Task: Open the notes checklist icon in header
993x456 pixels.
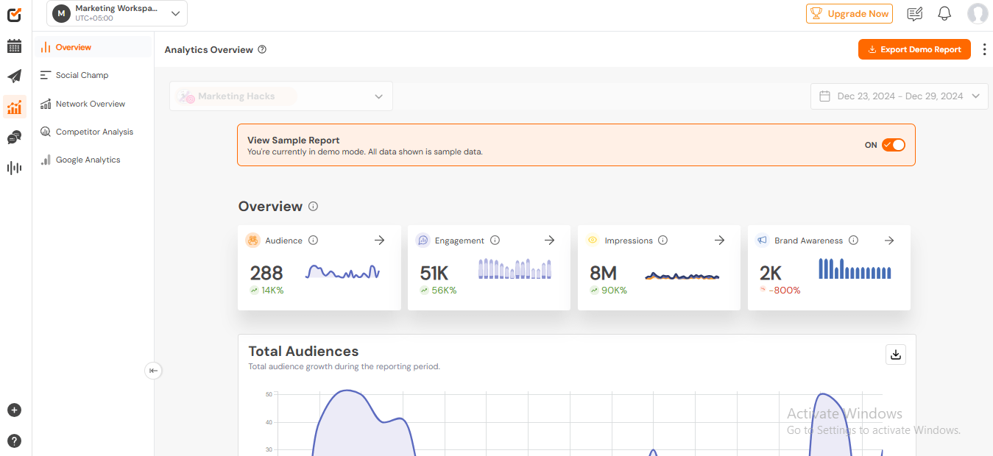Action: [x=914, y=13]
